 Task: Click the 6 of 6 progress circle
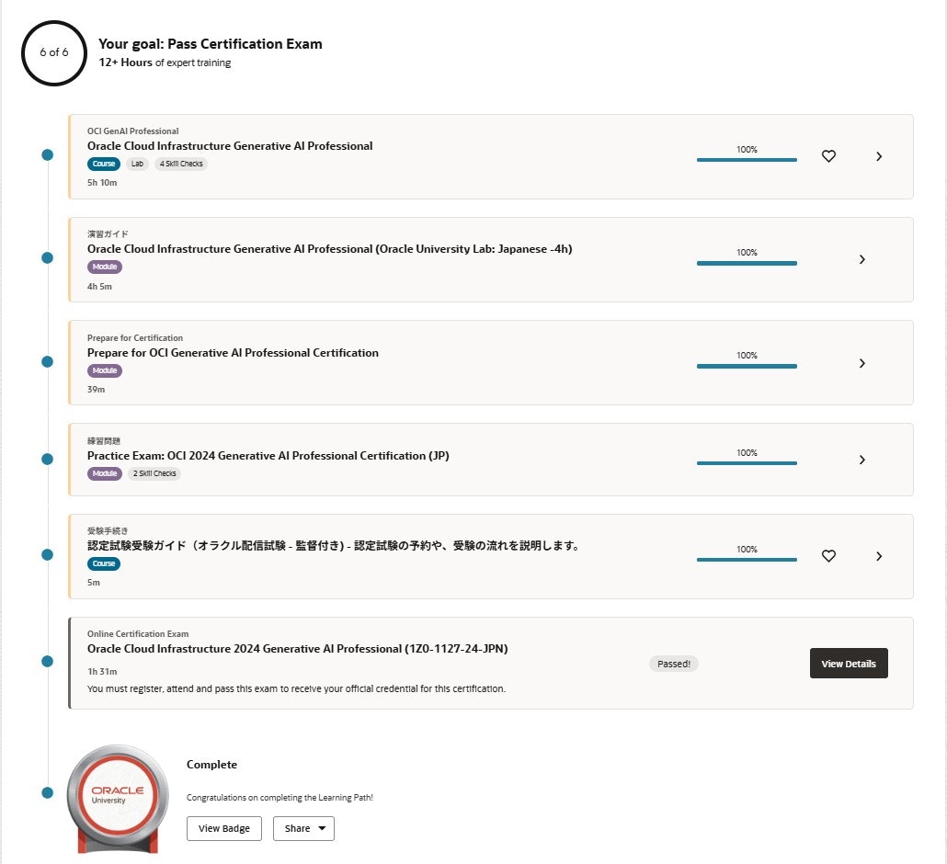[54, 53]
